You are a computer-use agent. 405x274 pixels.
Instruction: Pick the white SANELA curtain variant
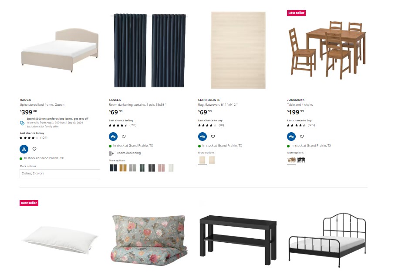coord(171,168)
